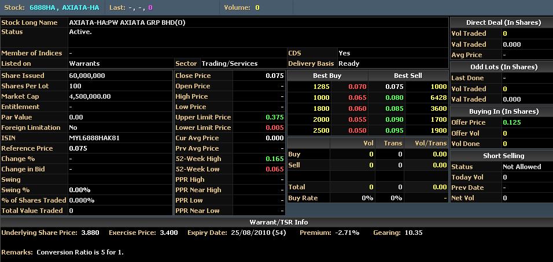The height and width of the screenshot is (262, 553).
Task: Select the buy price 0.050
Action: click(x=357, y=130)
